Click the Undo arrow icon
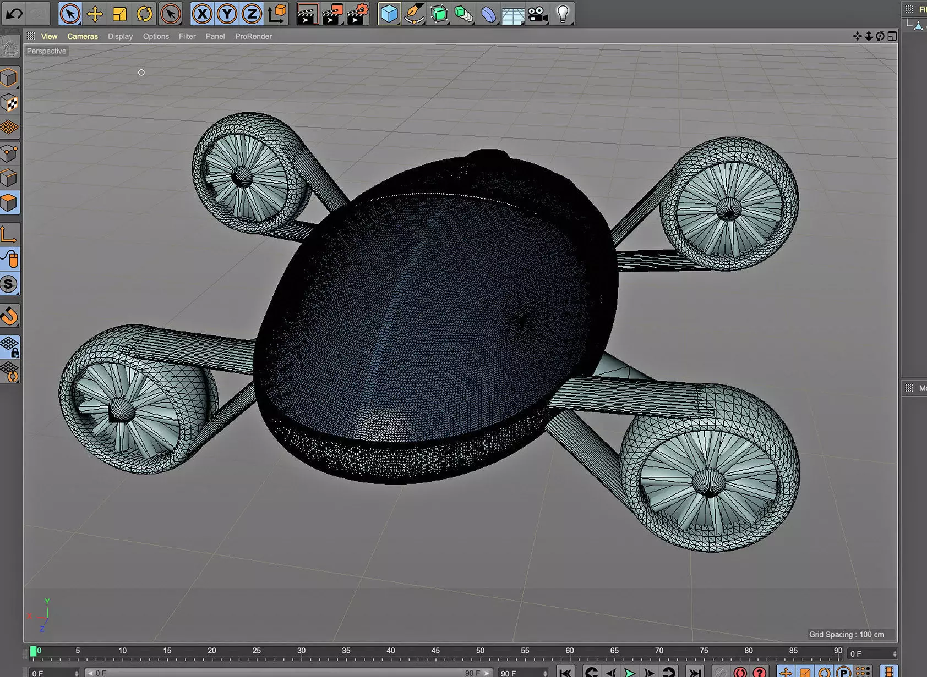This screenshot has height=677, width=927. point(14,14)
